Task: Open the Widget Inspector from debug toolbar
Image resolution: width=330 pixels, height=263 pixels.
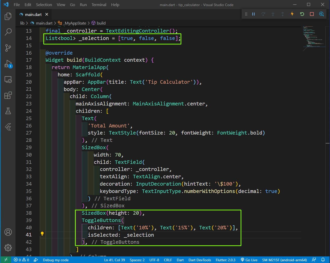Action: [322, 14]
